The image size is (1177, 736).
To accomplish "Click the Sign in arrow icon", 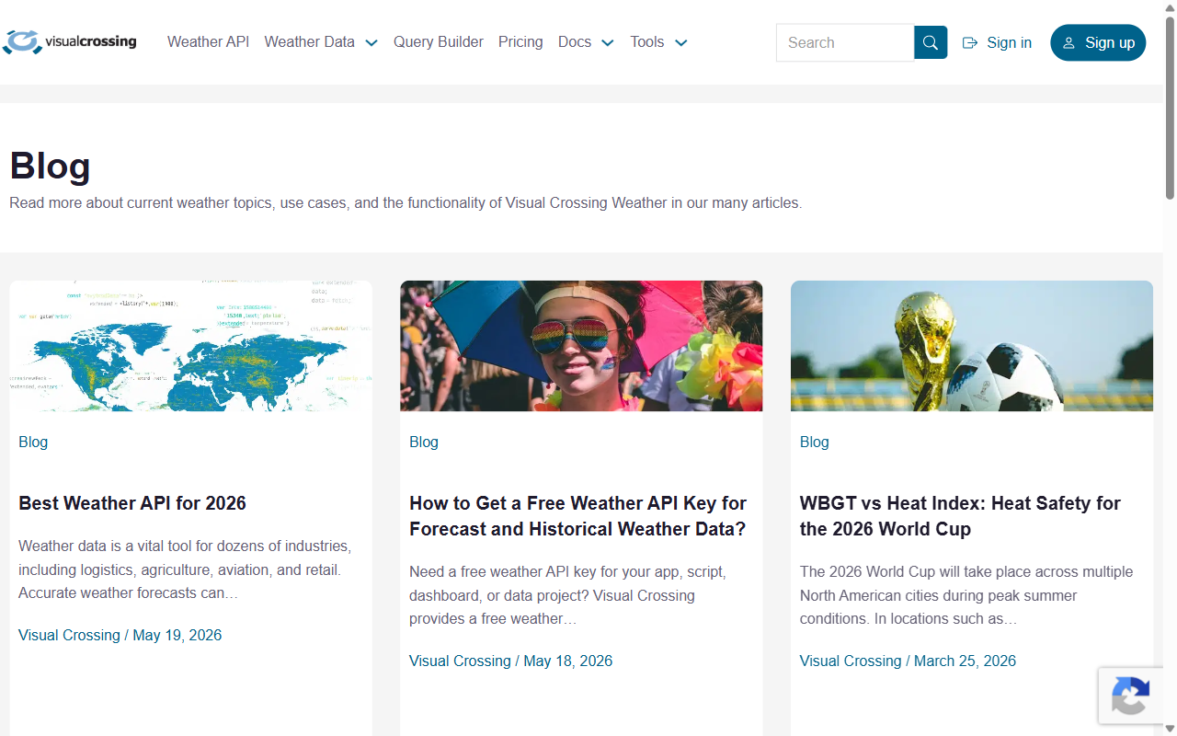I will pos(970,42).
